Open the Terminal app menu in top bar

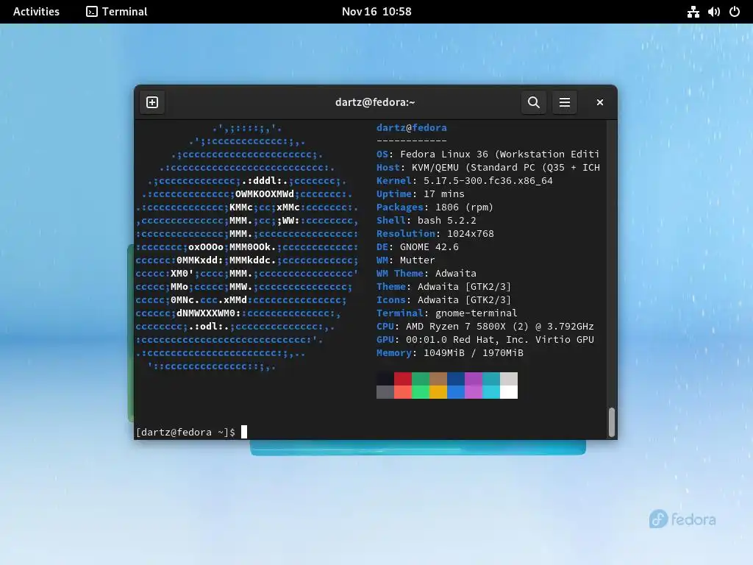pyautogui.click(x=117, y=12)
